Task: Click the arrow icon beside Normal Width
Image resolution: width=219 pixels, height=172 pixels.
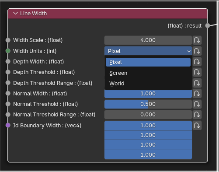Action: (197, 94)
